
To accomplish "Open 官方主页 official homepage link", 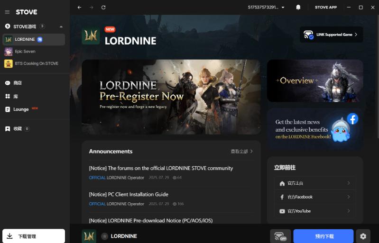I will pyautogui.click(x=315, y=183).
